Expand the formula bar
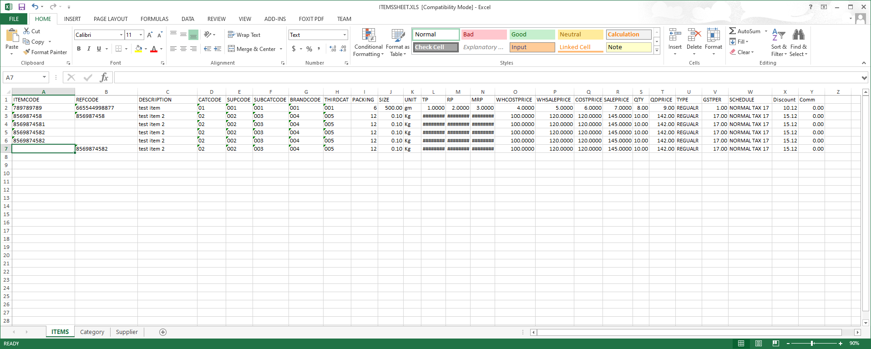The image size is (871, 349). [864, 78]
